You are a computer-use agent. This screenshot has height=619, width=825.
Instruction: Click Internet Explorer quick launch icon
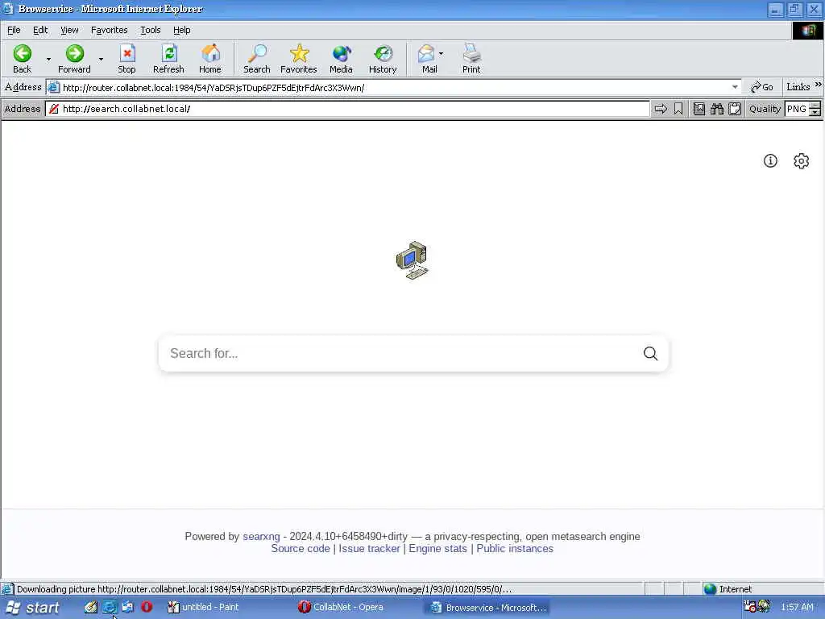point(109,607)
